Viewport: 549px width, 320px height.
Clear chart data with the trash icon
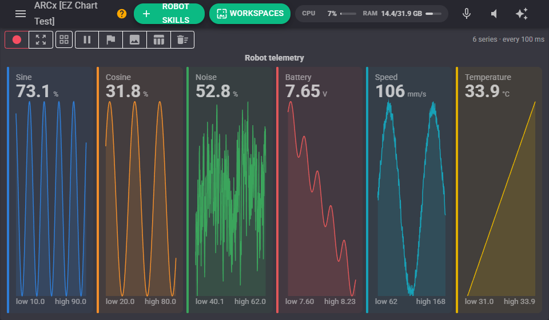[182, 39]
